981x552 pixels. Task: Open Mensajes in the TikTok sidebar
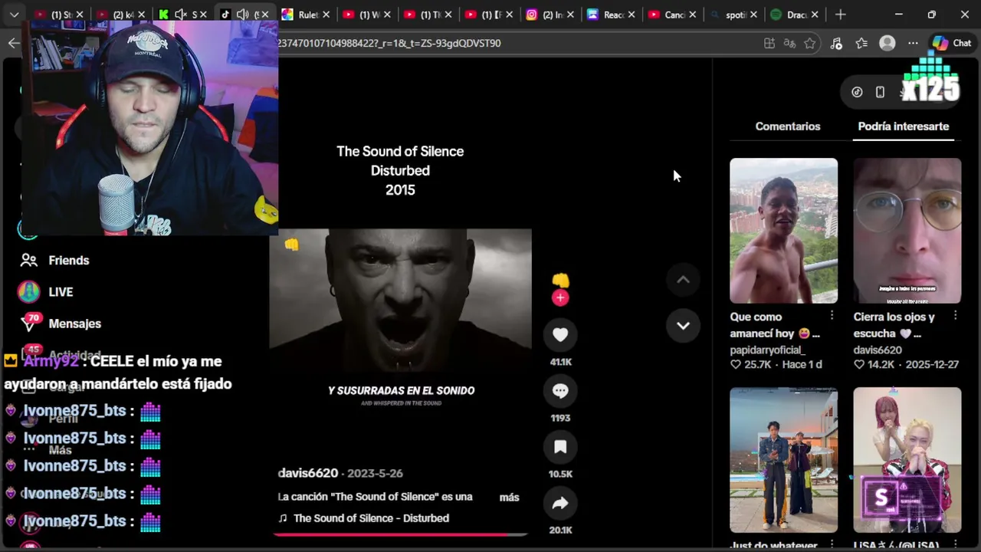(x=75, y=324)
